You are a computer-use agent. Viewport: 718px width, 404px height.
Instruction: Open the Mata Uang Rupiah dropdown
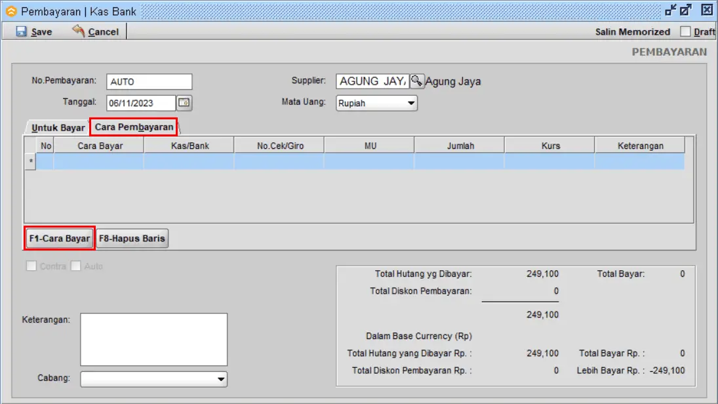tap(376, 103)
